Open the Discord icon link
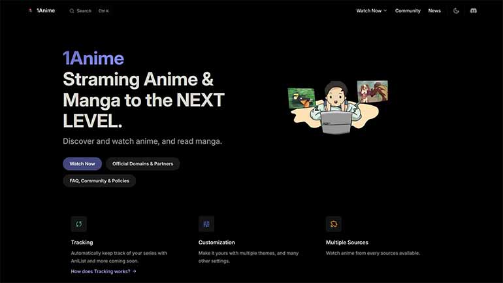Image resolution: width=503 pixels, height=283 pixels. [x=473, y=10]
